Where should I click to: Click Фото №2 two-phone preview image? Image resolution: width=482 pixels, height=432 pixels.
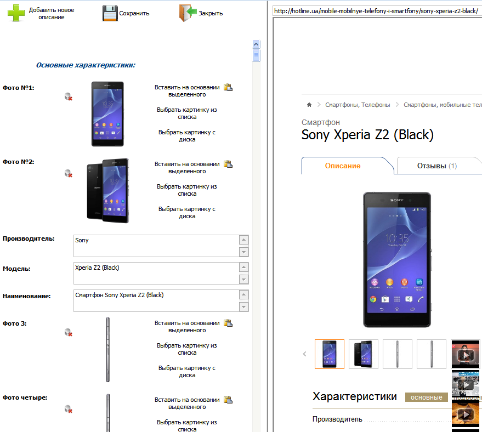(108, 190)
